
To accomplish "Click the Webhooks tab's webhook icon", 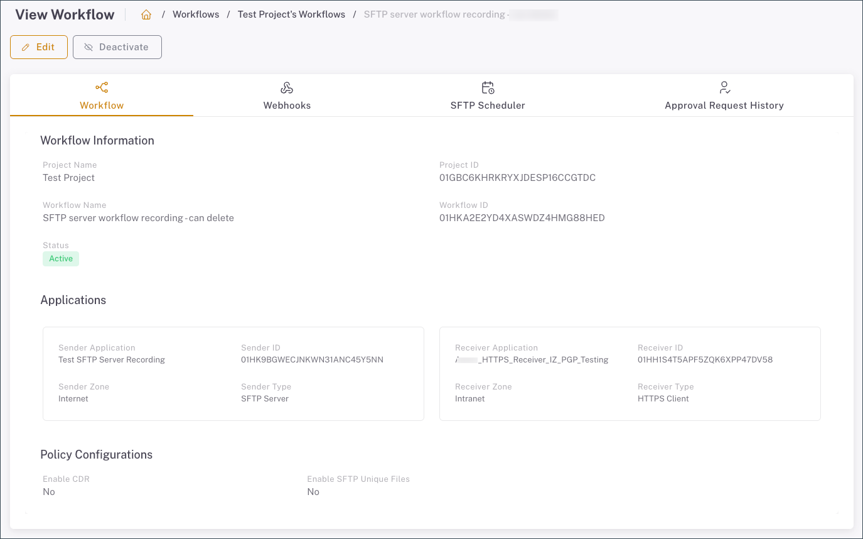I will pyautogui.click(x=287, y=87).
